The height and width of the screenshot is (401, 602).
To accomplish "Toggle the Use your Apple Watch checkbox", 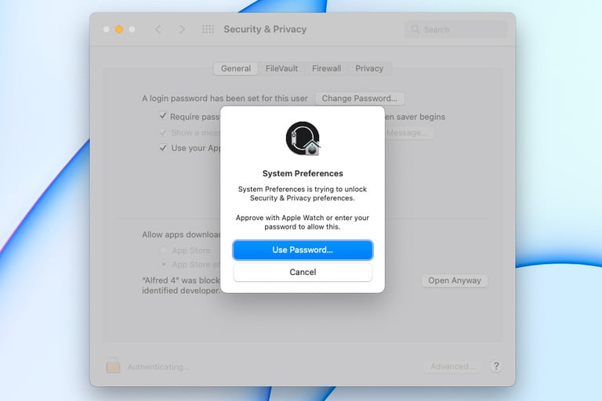I will click(x=163, y=148).
